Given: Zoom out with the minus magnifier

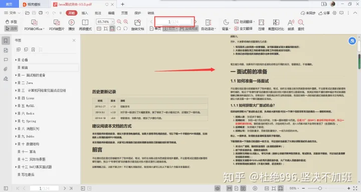Looking at the screenshot, I should tap(119, 21).
